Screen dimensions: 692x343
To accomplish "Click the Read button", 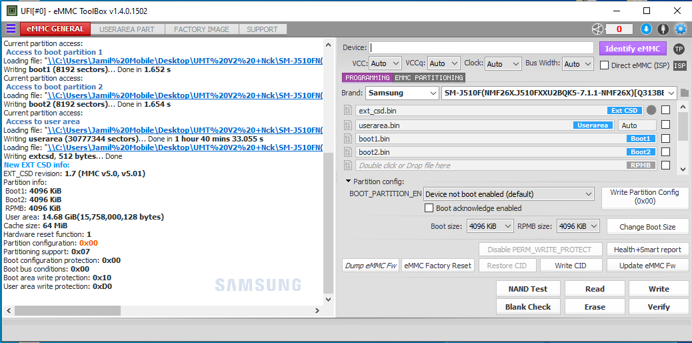I will point(595,289).
